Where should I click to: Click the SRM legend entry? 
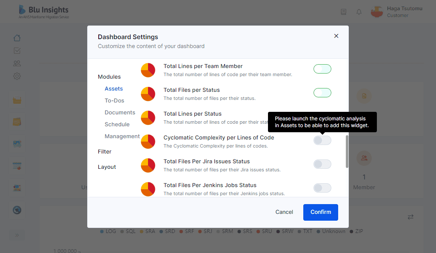tap(225, 231)
